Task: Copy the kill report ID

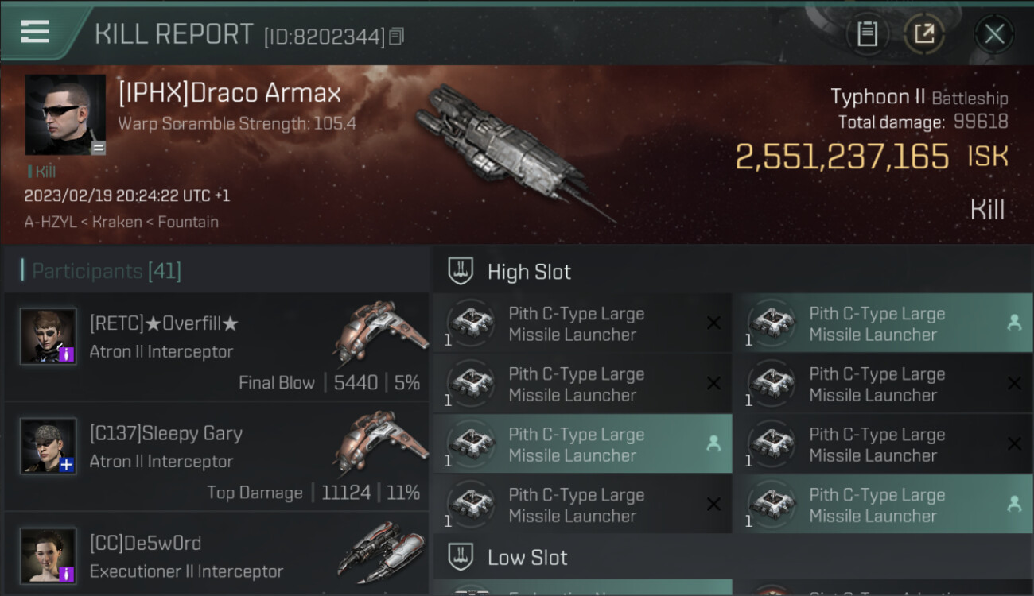Action: (x=396, y=36)
